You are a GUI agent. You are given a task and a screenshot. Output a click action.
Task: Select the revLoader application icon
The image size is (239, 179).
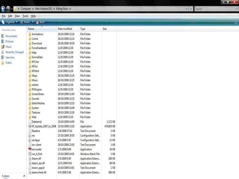30,149
